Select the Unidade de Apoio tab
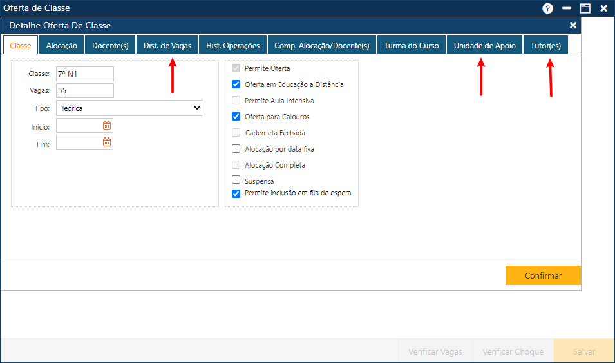Image resolution: width=615 pixels, height=363 pixels. (484, 46)
